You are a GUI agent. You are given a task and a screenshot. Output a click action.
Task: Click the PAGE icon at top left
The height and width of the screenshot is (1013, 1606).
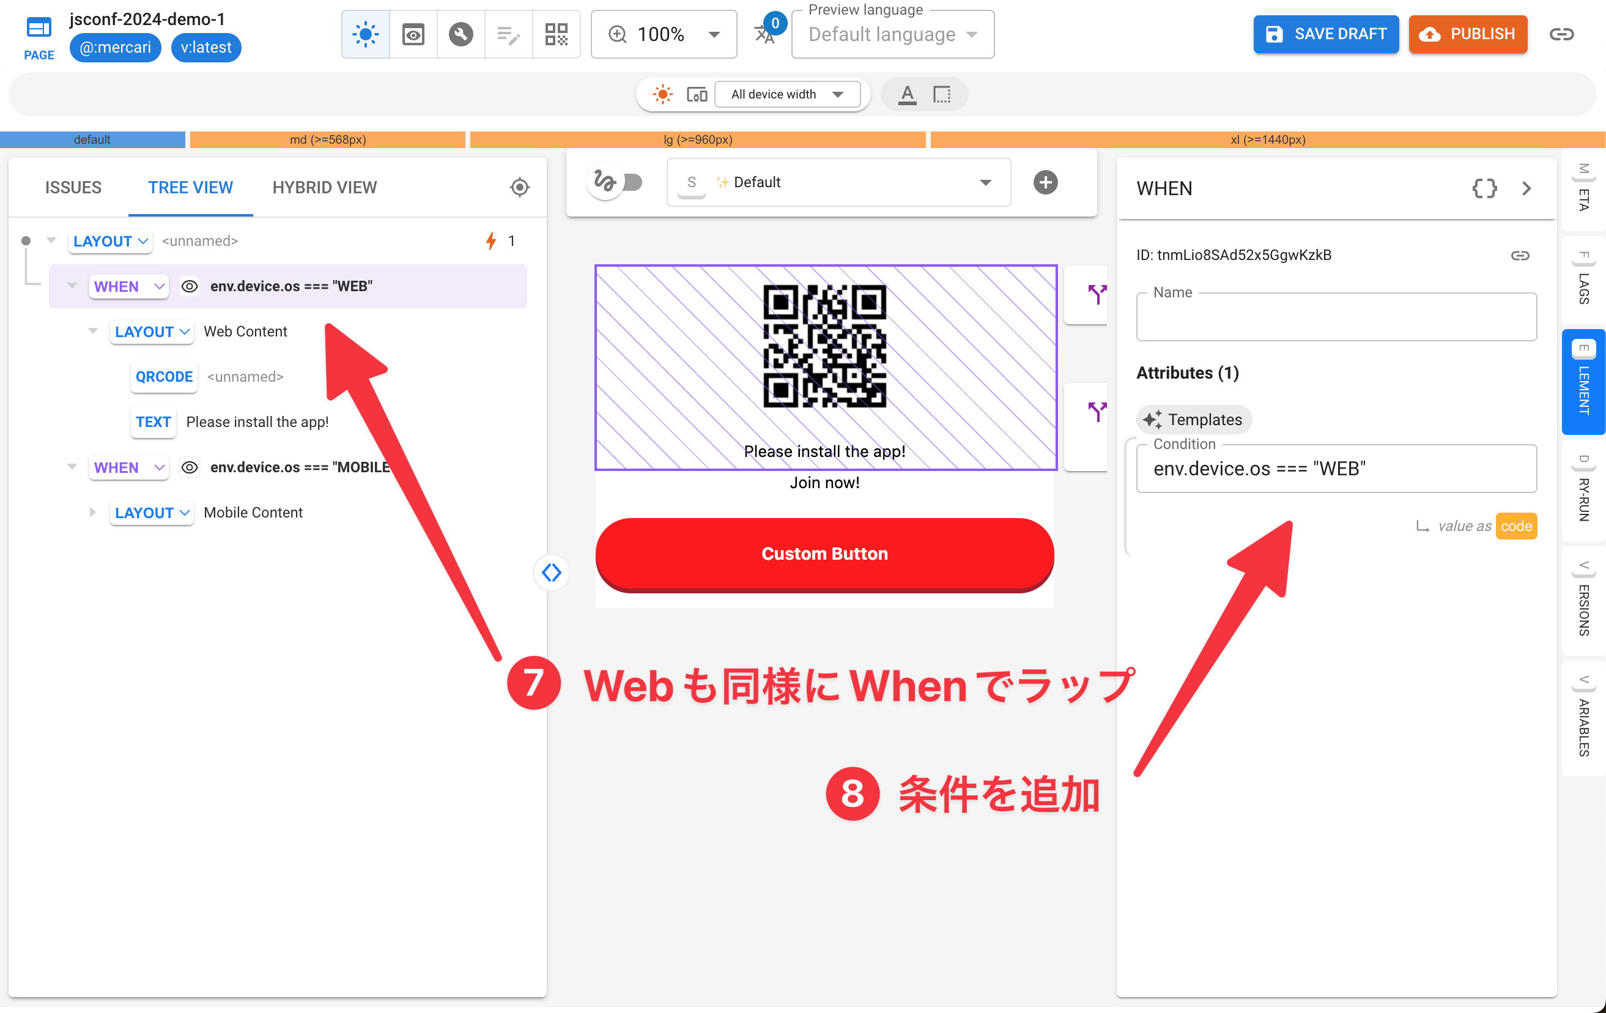tap(39, 37)
